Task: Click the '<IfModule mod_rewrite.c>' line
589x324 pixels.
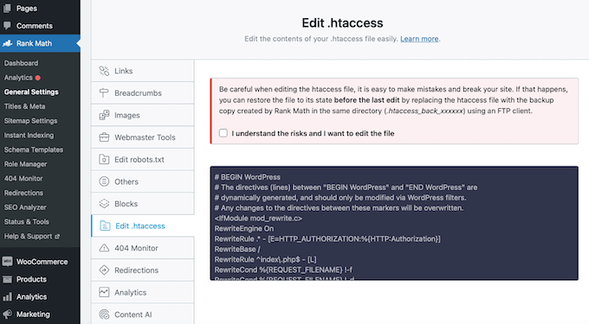Action: (x=258, y=218)
